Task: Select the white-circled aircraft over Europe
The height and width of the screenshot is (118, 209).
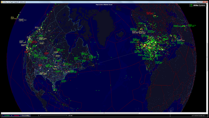Action: coord(146,48)
